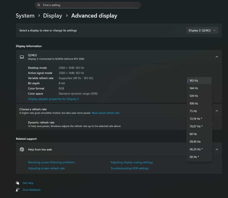Choose 50 Hz * from list
This screenshot has height=198, width=228.
click(199, 157)
